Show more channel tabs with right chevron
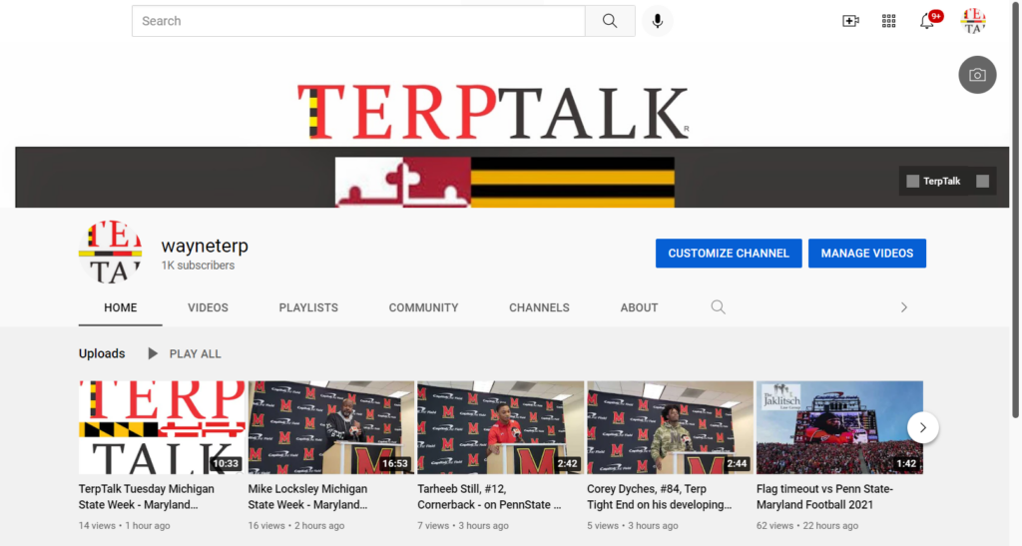This screenshot has height=546, width=1022. coord(903,306)
